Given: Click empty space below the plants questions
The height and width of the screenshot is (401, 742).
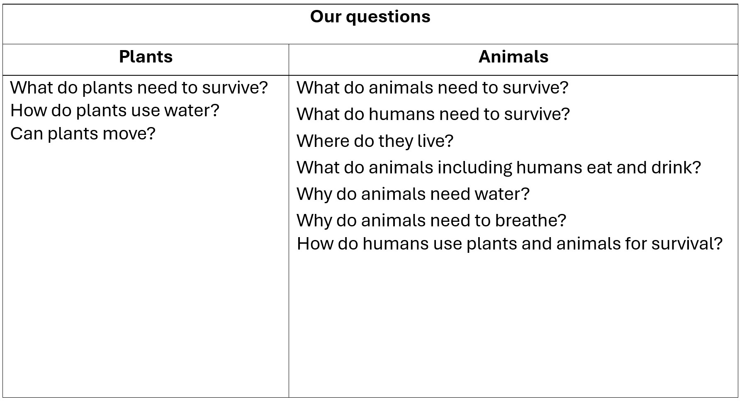Looking at the screenshot, I should 145,269.
